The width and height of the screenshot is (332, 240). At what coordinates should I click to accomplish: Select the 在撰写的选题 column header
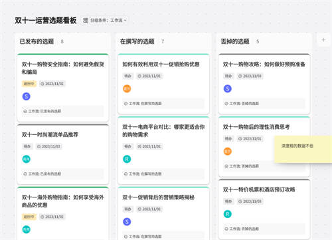pyautogui.click(x=137, y=41)
